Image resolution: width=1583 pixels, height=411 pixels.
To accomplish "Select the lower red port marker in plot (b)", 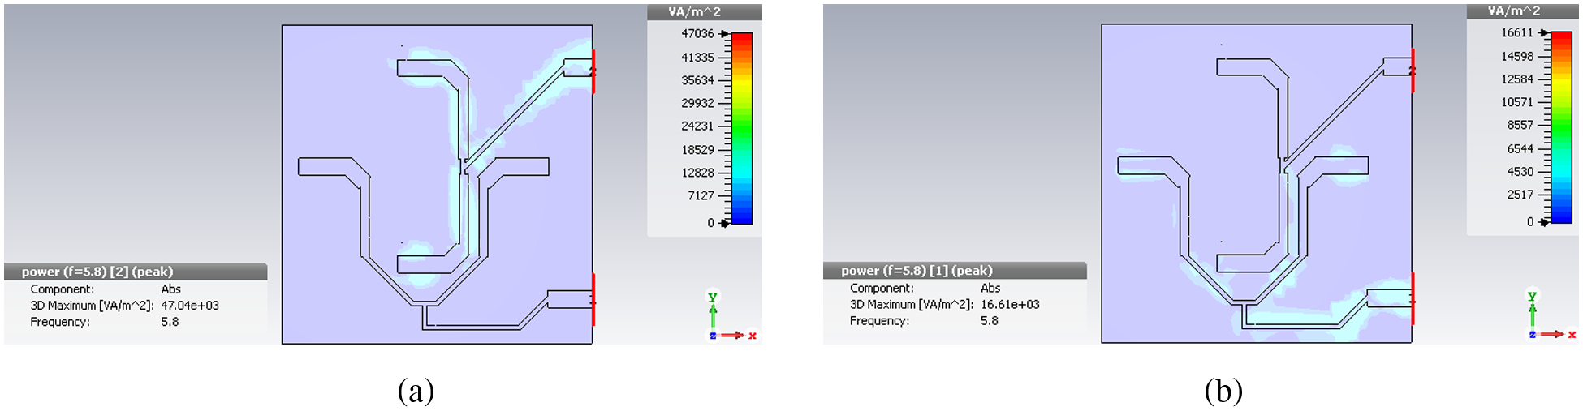I will (x=1413, y=298).
